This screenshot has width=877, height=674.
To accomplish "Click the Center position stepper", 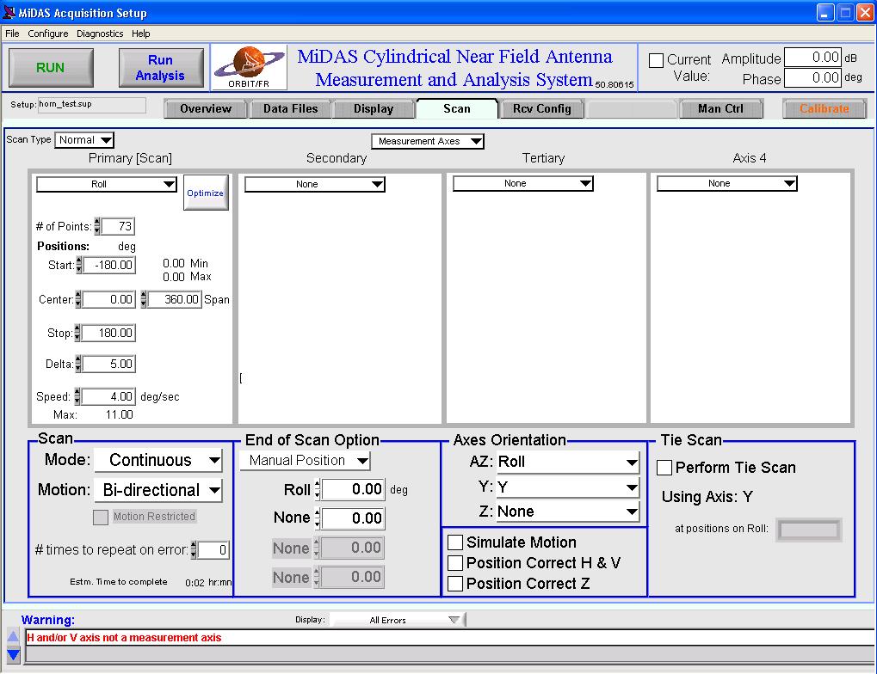I will coord(77,299).
